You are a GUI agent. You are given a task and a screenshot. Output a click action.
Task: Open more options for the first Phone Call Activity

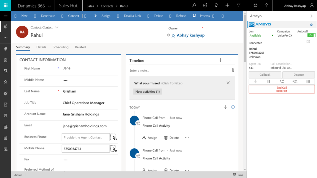pyautogui.click(x=187, y=138)
